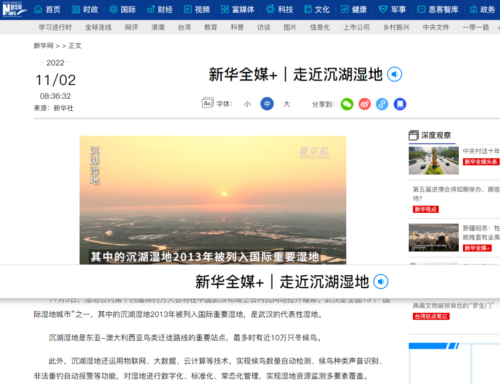Click the globe icon beside 国际

[113, 9]
